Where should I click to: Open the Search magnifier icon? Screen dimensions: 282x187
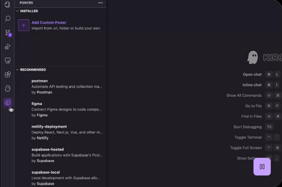[7, 19]
